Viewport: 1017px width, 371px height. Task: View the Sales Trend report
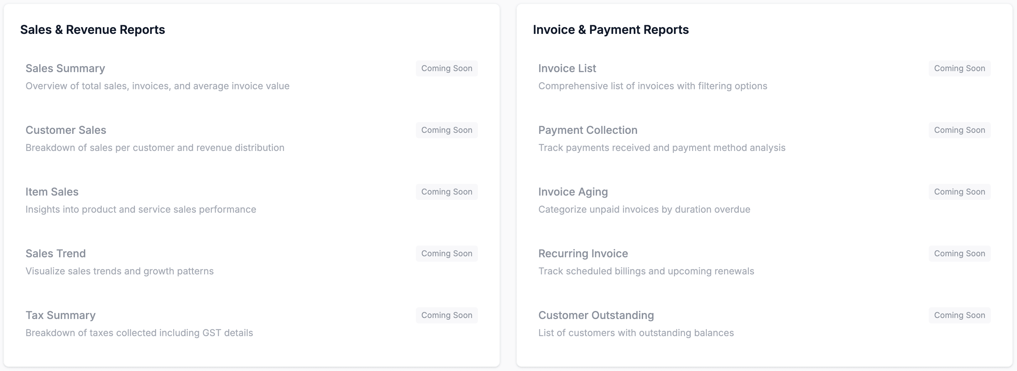[x=55, y=253]
